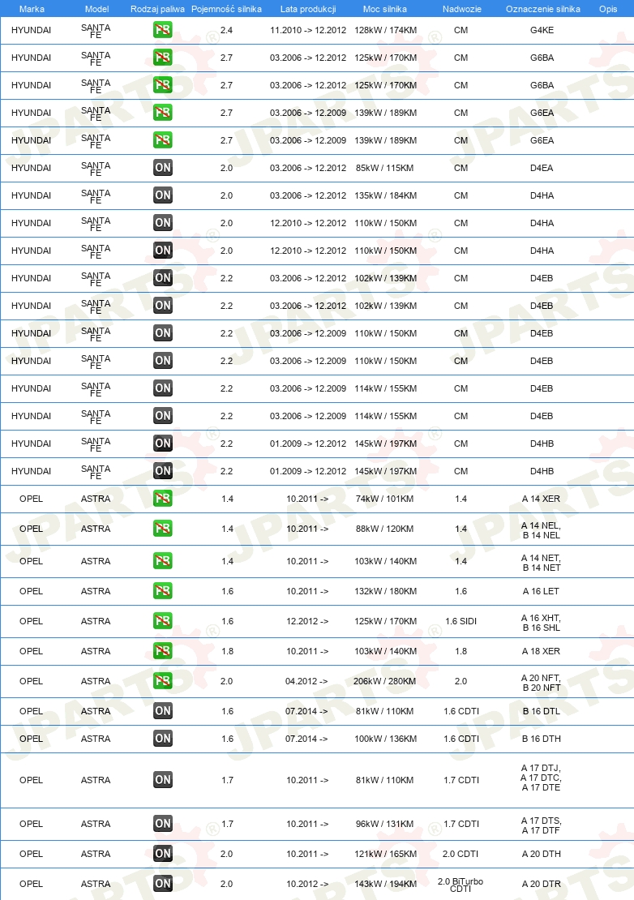
Task: Click the Nadwozie column header
Action: pos(462,9)
